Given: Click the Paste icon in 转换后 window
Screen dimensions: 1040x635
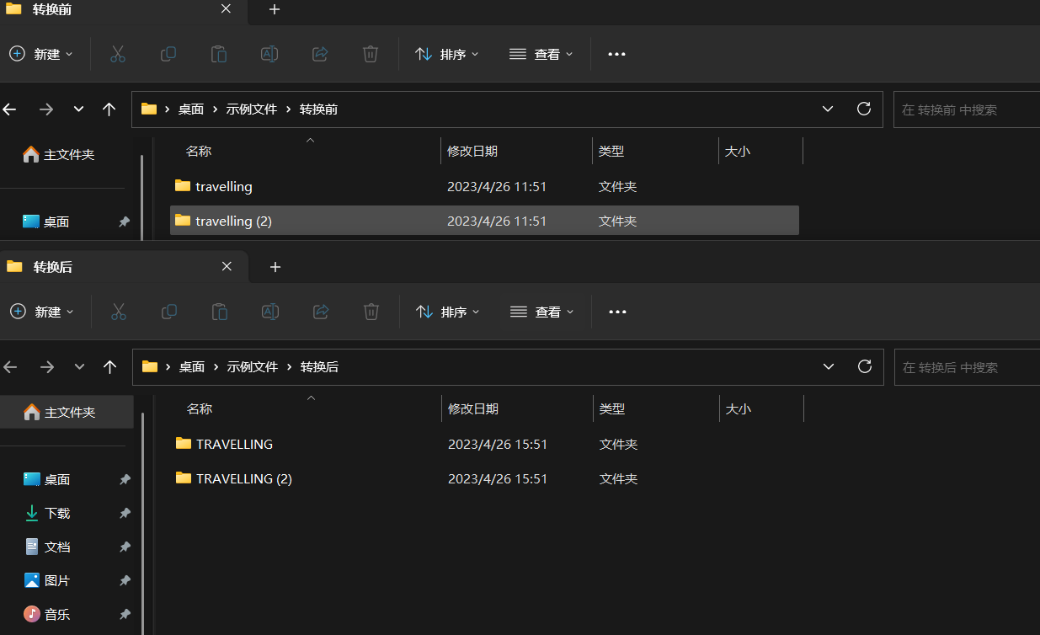Looking at the screenshot, I should pos(220,312).
